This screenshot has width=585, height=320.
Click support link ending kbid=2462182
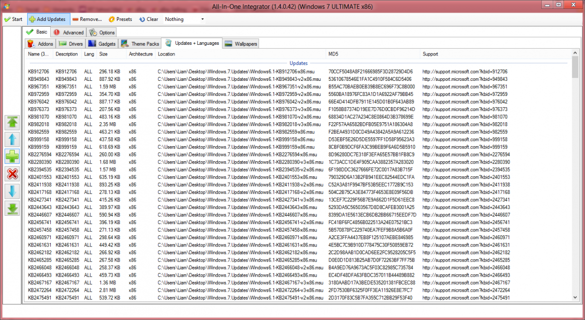(x=466, y=254)
